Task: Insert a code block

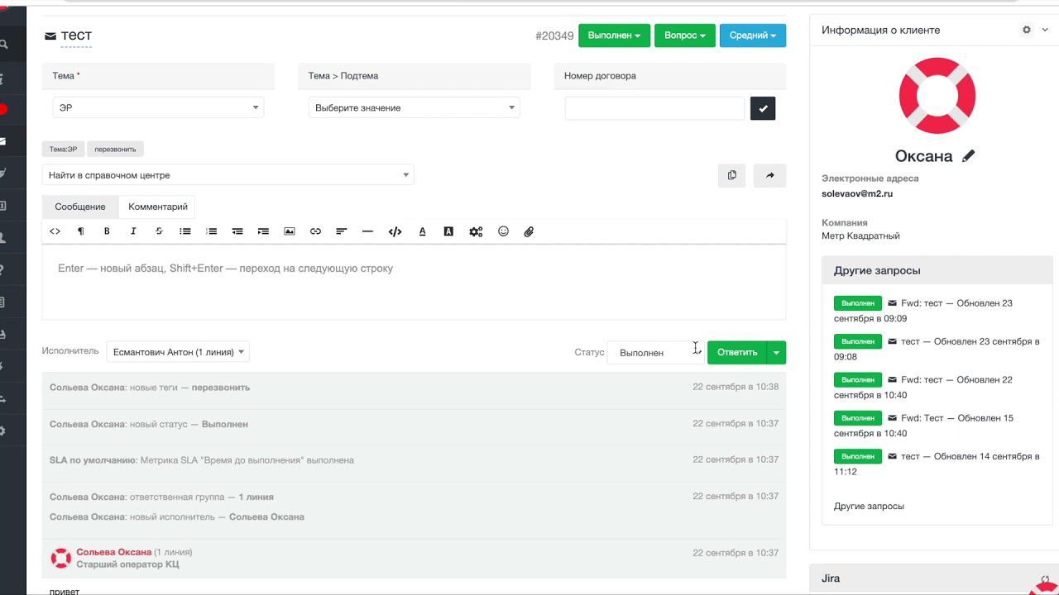Action: click(395, 231)
